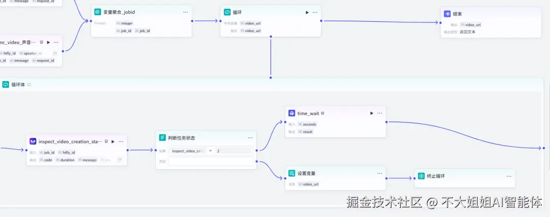Open the more menu on time_wait node
The width and height of the screenshot is (550, 217).
pos(379,113)
